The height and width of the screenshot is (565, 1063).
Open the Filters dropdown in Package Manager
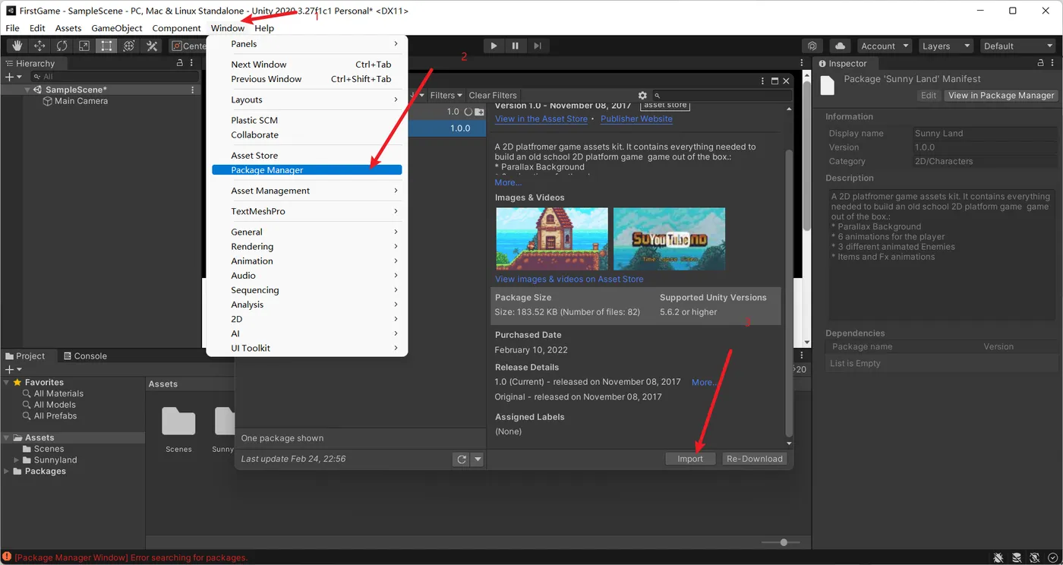(x=446, y=96)
